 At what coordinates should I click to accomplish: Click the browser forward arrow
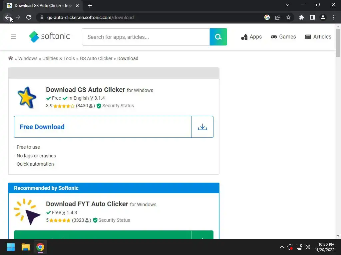(x=18, y=17)
